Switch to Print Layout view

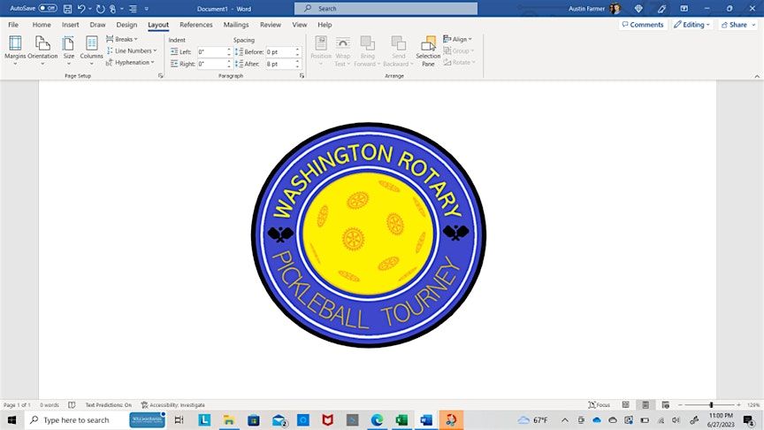pyautogui.click(x=646, y=404)
